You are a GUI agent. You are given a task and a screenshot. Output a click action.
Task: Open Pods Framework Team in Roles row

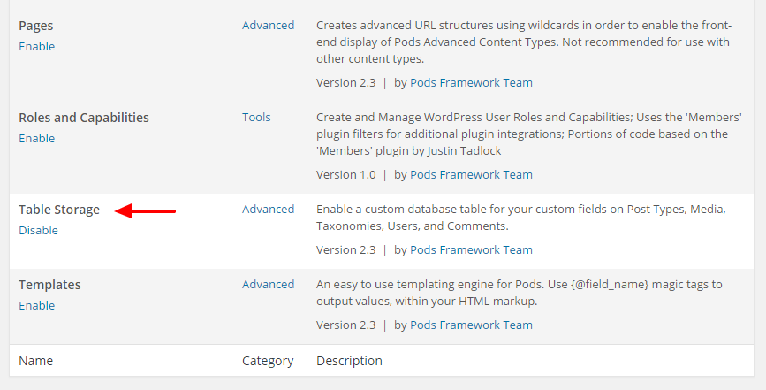point(471,174)
